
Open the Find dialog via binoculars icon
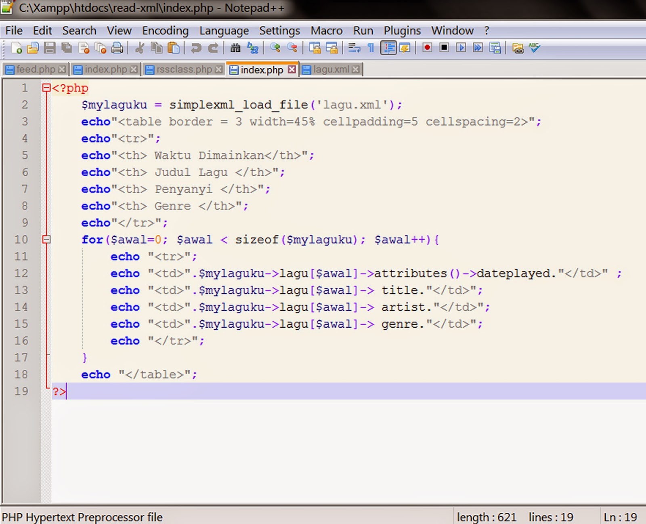point(235,48)
